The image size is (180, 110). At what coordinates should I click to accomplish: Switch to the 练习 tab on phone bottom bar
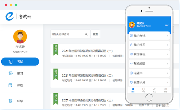[154, 90]
